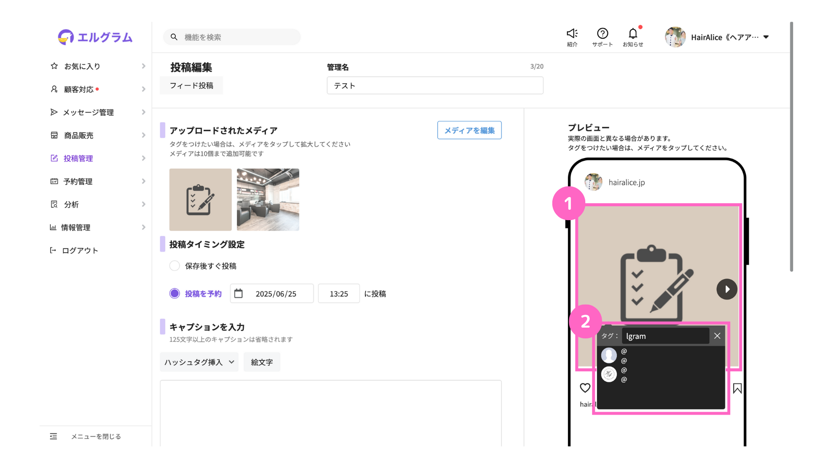The height and width of the screenshot is (468, 833).
Task: Click the 管理名 text field
Action: (x=435, y=85)
